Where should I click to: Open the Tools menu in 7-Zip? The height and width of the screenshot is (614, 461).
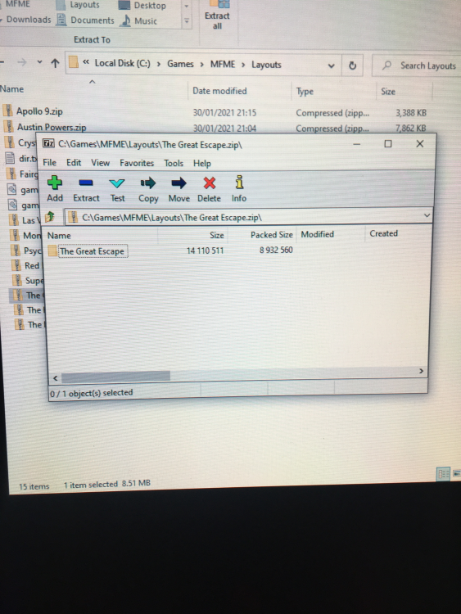pos(174,163)
